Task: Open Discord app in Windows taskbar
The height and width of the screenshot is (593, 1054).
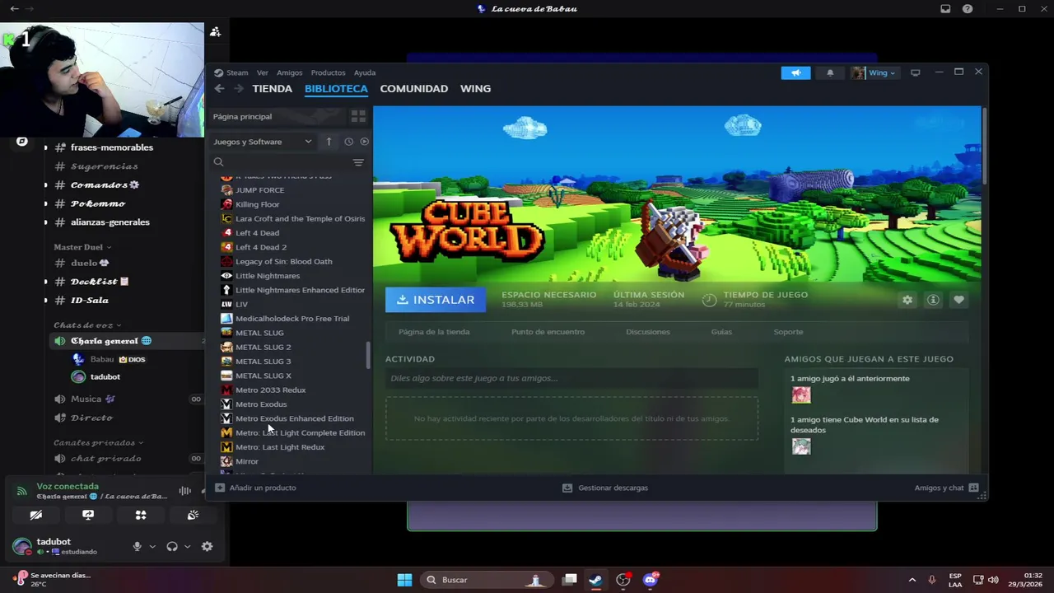Action: coord(651,580)
